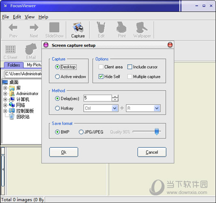Screen dimensions: 216x203
Task: Expand the Administrator tree node
Action: pyautogui.click(x=5, y=94)
